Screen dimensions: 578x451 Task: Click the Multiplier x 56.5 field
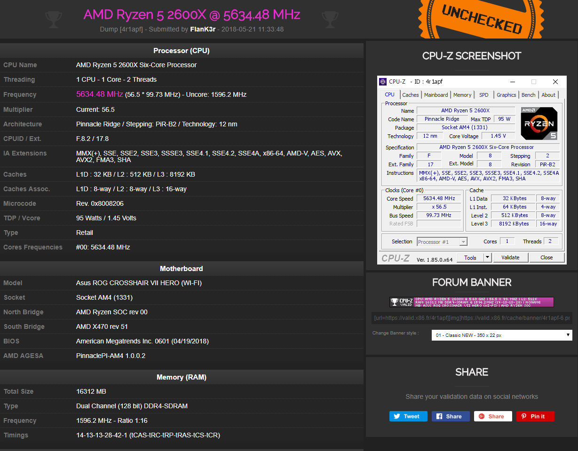pos(439,207)
